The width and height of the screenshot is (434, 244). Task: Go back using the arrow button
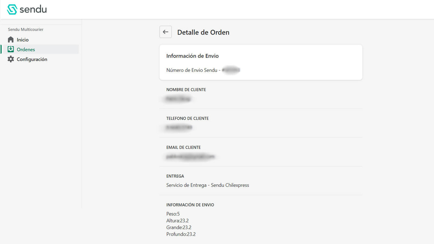point(165,32)
